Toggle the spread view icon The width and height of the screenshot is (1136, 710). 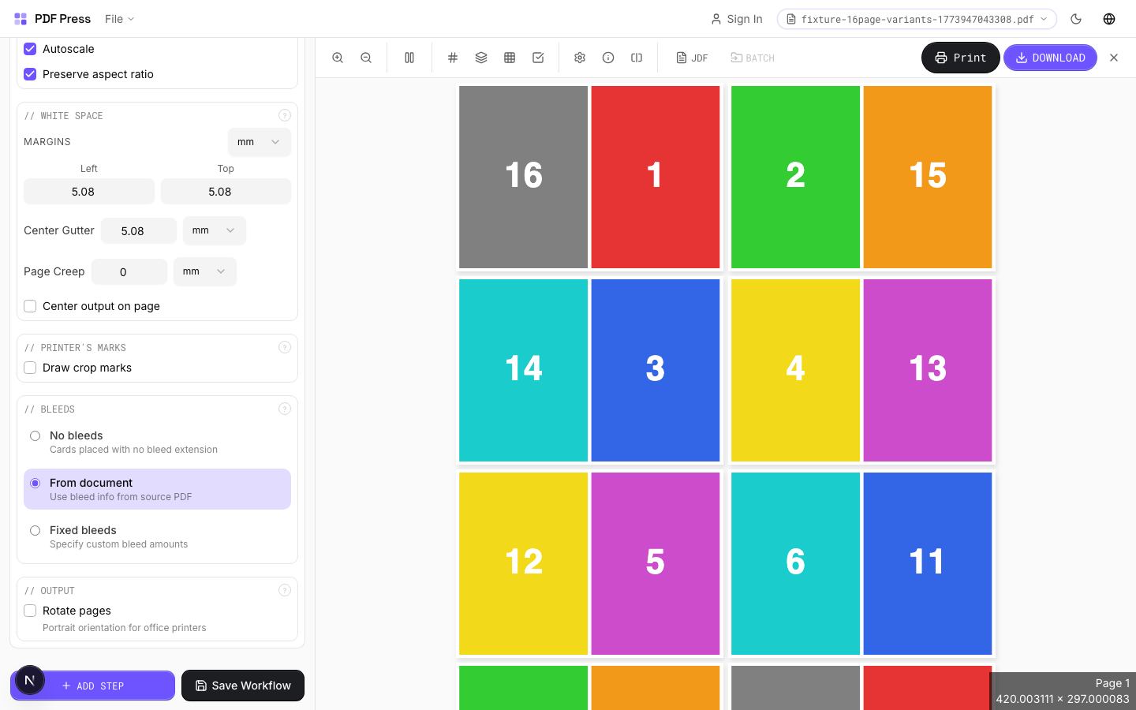click(x=409, y=57)
